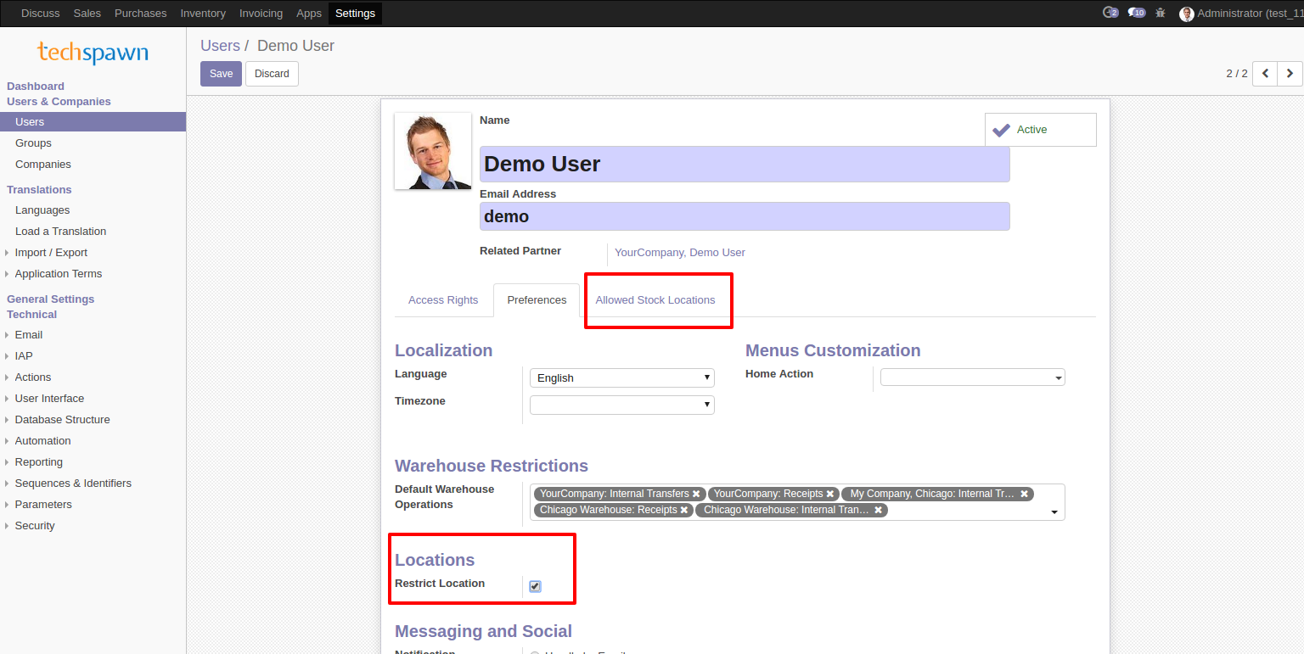Click the Demo User profile photo

click(x=433, y=151)
